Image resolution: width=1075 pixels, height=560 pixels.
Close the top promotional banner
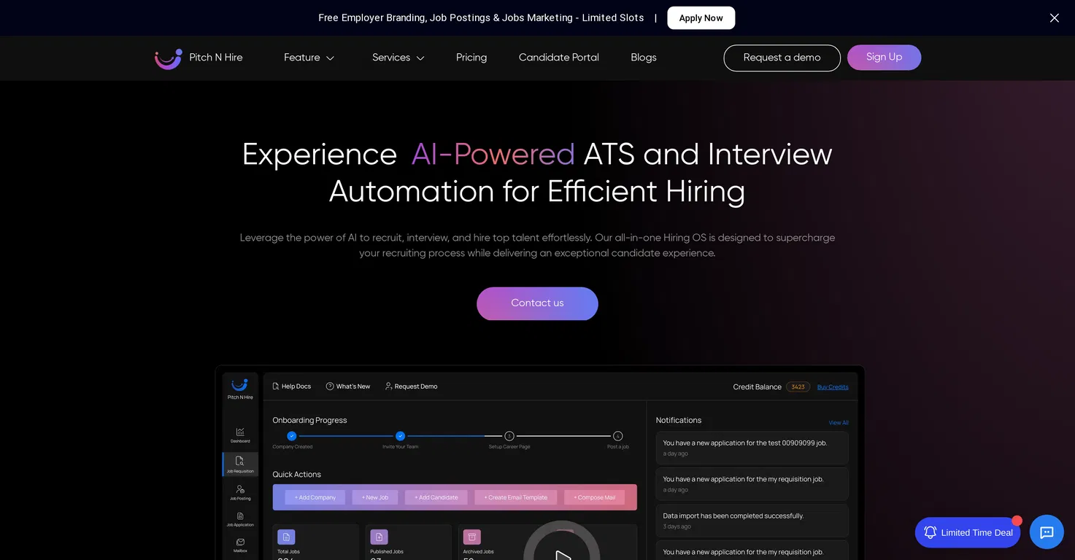1054,18
